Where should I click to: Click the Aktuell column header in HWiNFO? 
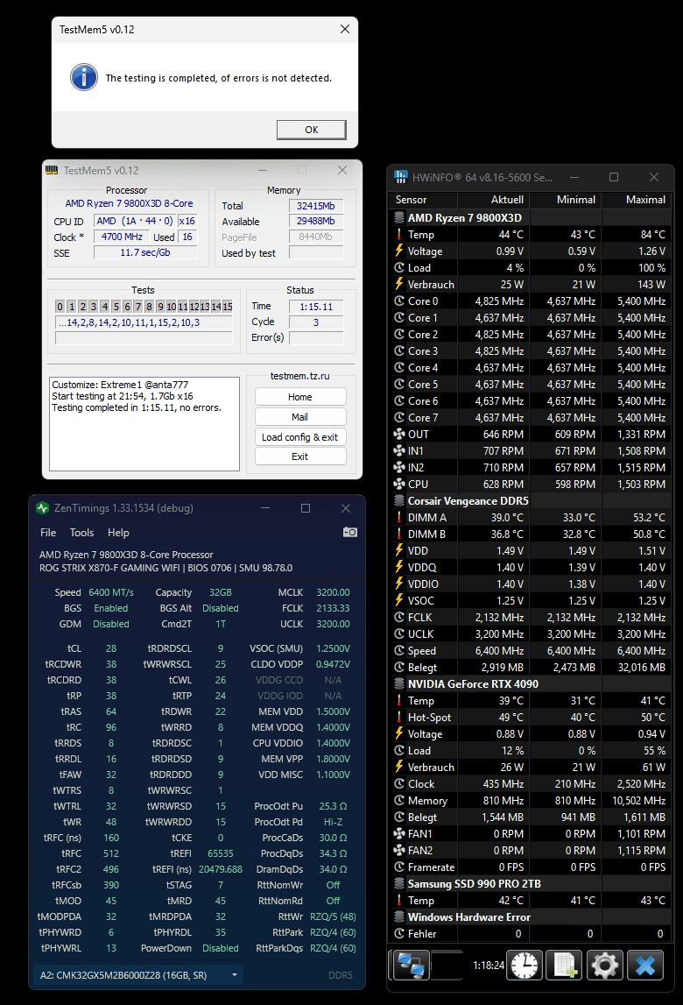tap(493, 200)
